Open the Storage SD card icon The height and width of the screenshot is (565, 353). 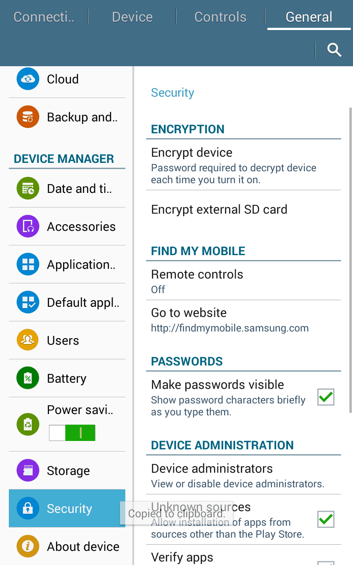click(x=28, y=471)
